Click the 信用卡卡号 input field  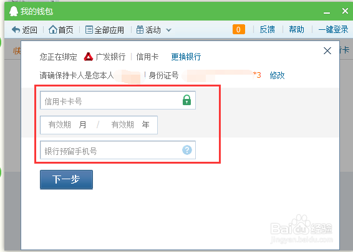[x=118, y=100]
